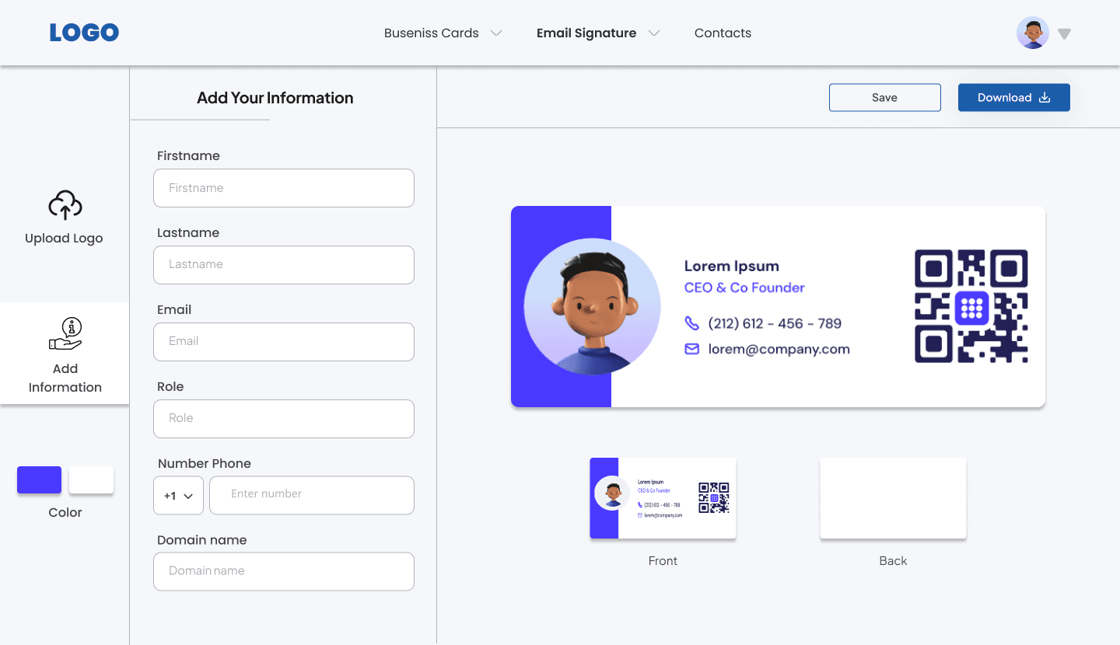Click the Download button
The width and height of the screenshot is (1120, 645).
point(1013,98)
